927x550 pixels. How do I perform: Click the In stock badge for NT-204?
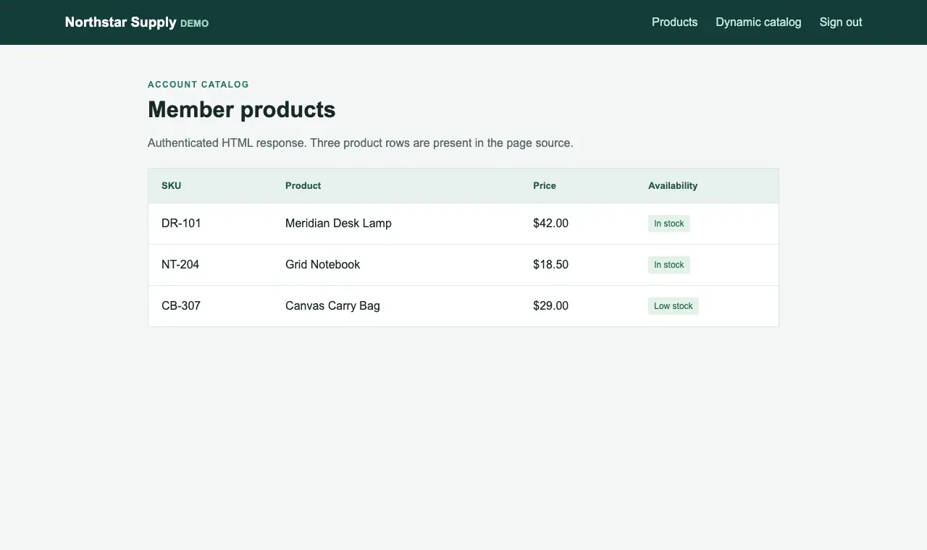[x=668, y=265]
